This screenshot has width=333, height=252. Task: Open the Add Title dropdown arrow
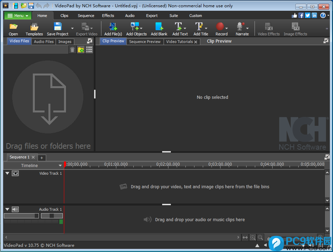(206, 28)
